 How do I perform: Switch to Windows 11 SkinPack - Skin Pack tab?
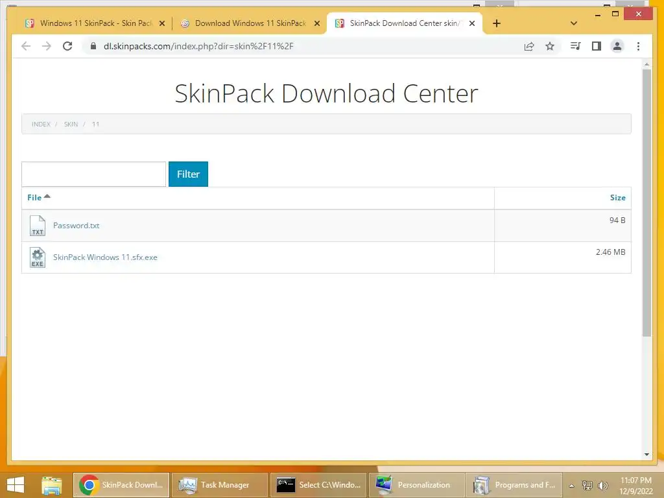(96, 23)
